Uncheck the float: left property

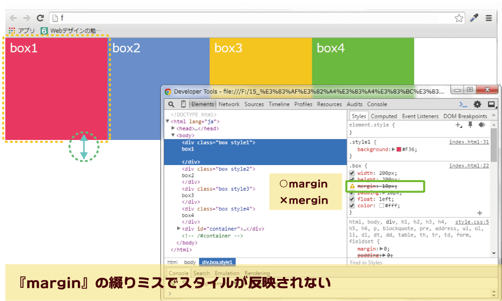(x=351, y=199)
